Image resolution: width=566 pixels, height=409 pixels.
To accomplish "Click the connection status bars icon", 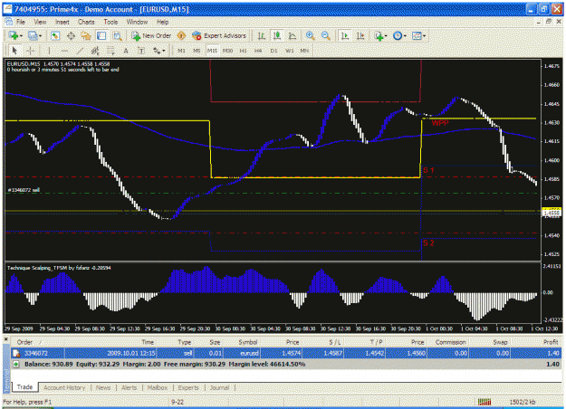I will pos(484,402).
